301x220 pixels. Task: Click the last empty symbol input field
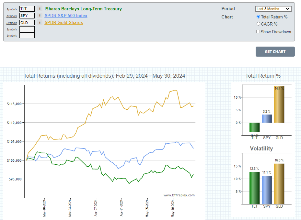pos(27,35)
